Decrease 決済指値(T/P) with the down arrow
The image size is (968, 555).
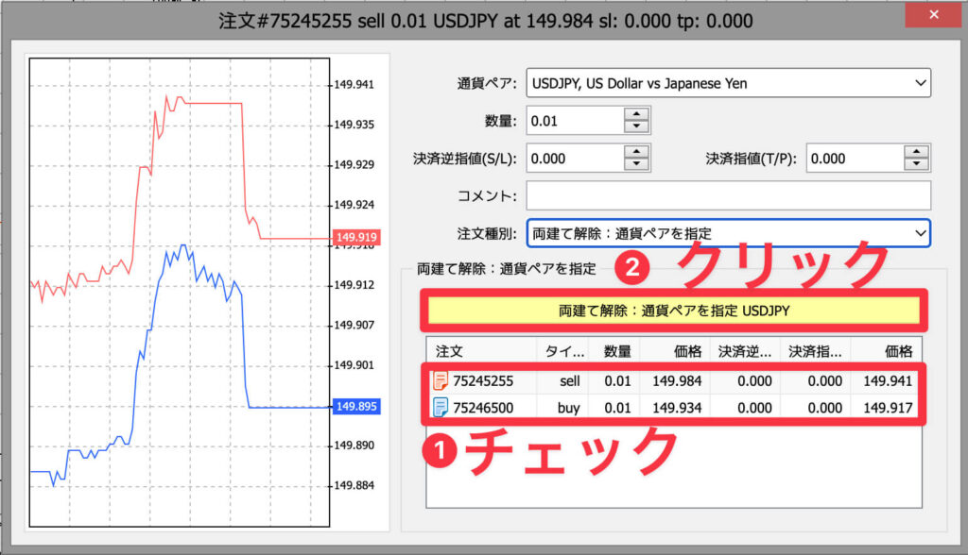point(918,164)
